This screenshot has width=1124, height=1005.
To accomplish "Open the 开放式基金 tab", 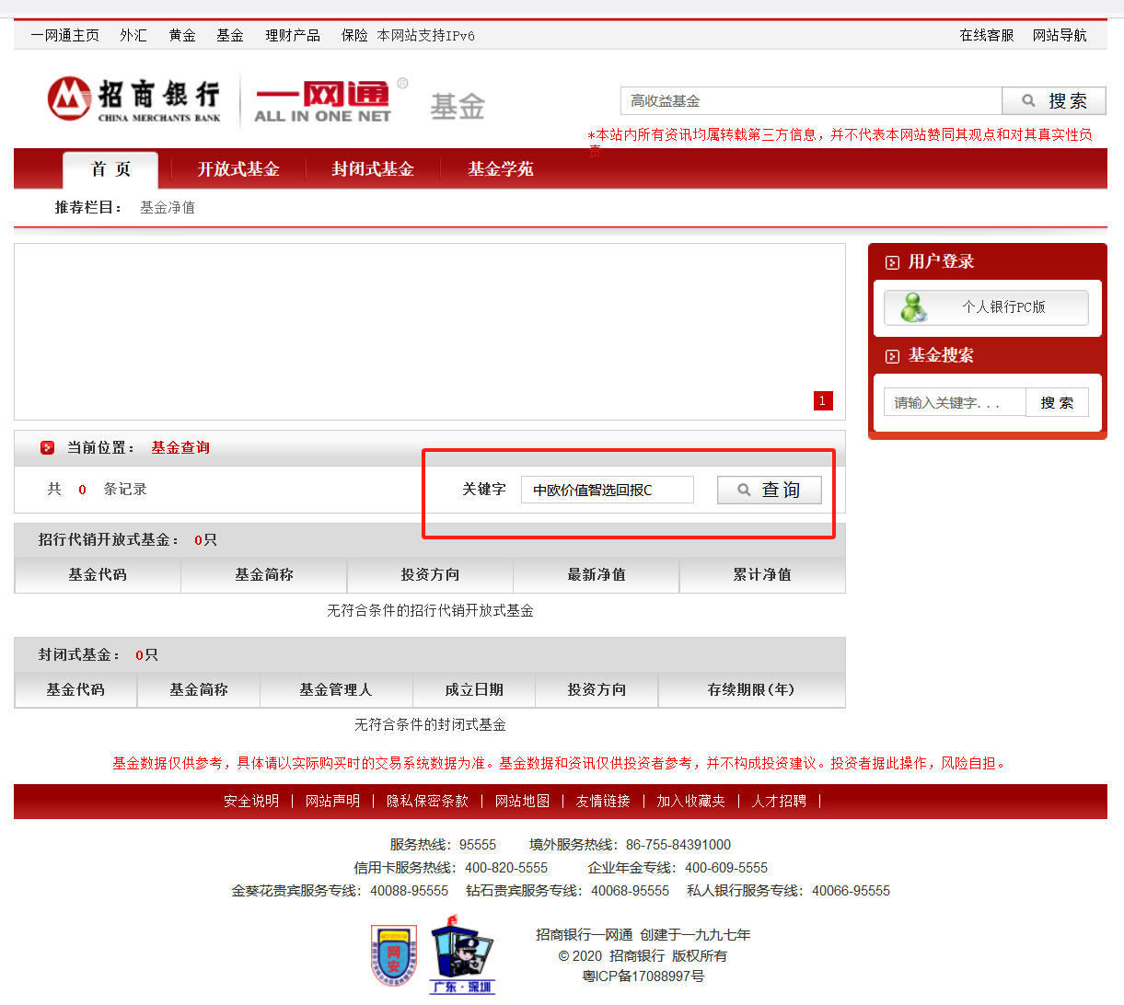I will click(238, 169).
